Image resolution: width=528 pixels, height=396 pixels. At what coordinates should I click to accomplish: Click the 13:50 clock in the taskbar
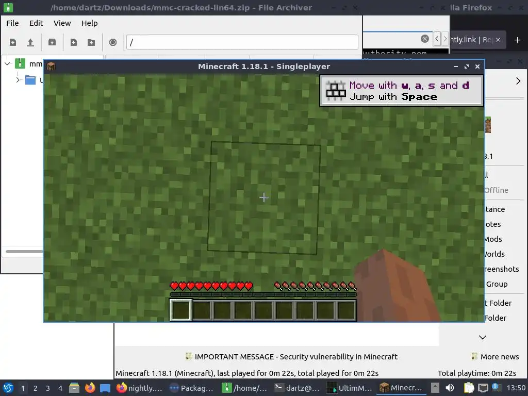516,388
